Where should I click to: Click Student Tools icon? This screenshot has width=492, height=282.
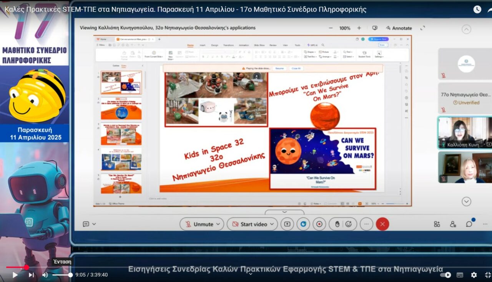pos(364,55)
